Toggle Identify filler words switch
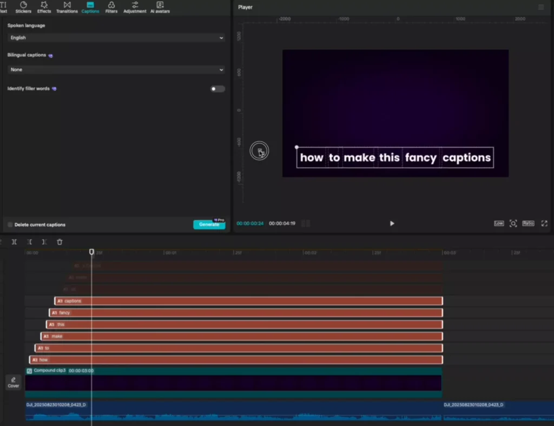The width and height of the screenshot is (554, 426). 217,89
